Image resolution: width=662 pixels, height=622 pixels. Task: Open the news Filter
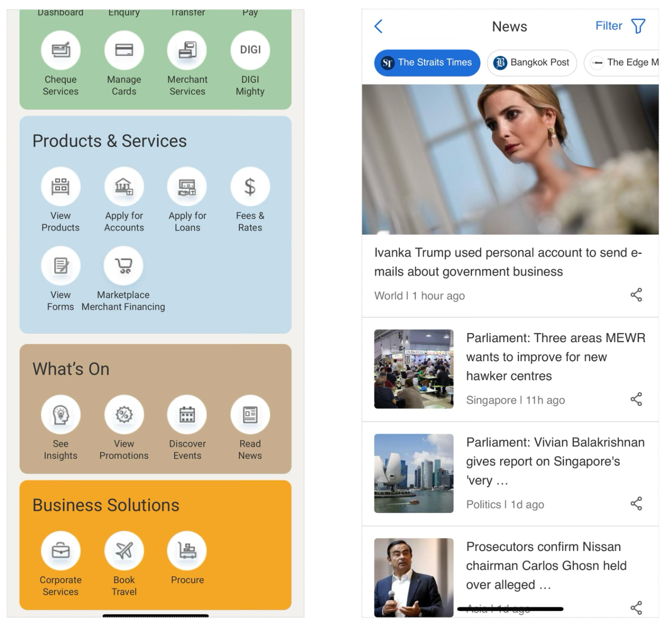point(620,26)
